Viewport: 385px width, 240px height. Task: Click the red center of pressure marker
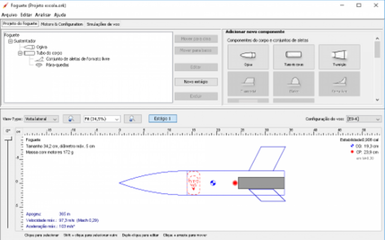pos(235,183)
